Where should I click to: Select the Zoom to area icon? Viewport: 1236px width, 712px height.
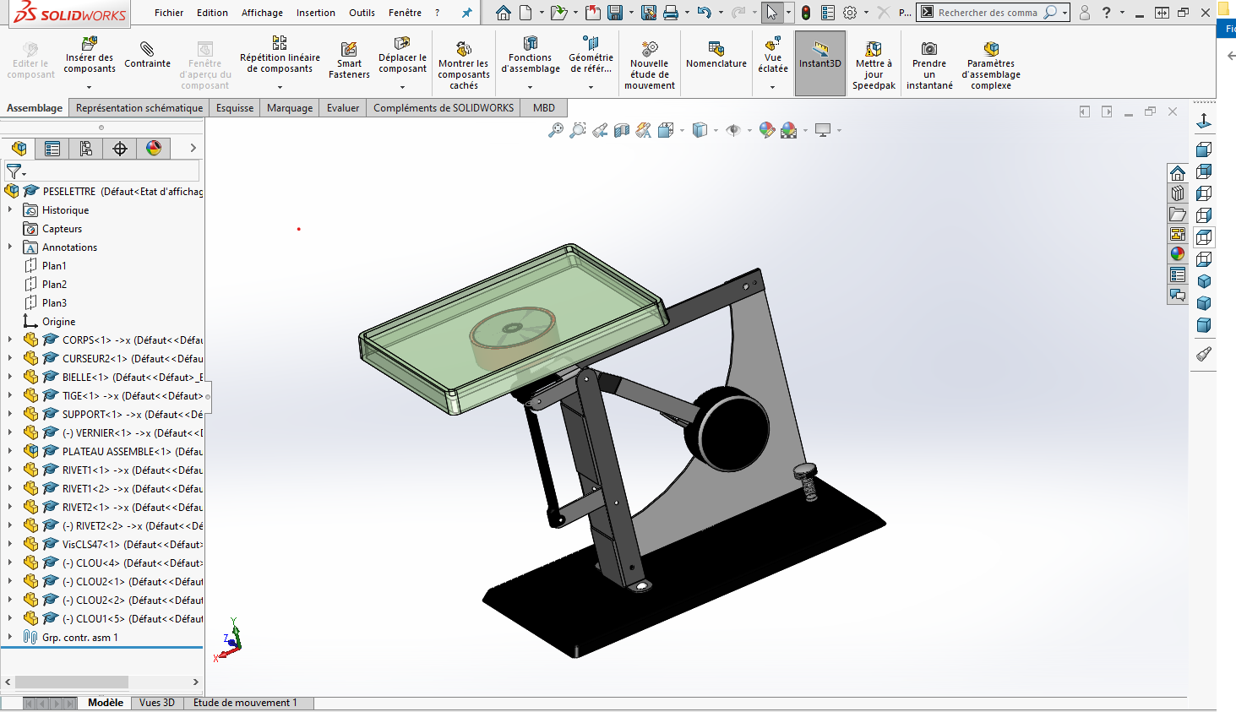[578, 130]
